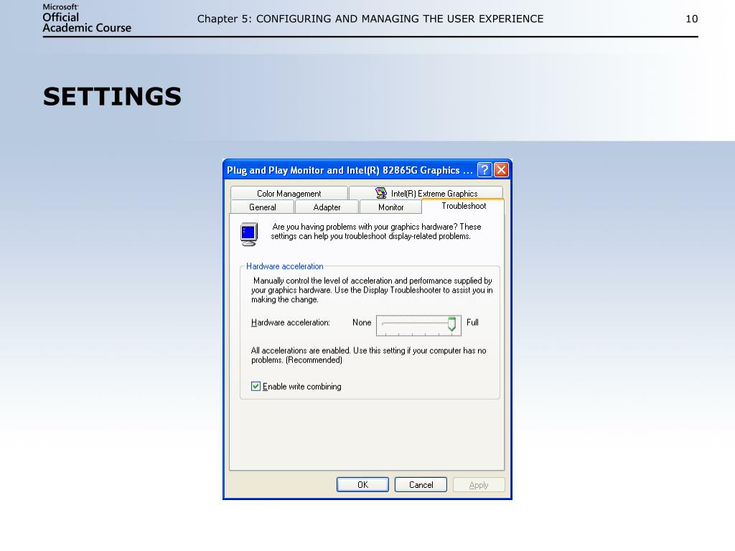The width and height of the screenshot is (735, 551).
Task: Click the dialog title bar text
Action: click(350, 170)
